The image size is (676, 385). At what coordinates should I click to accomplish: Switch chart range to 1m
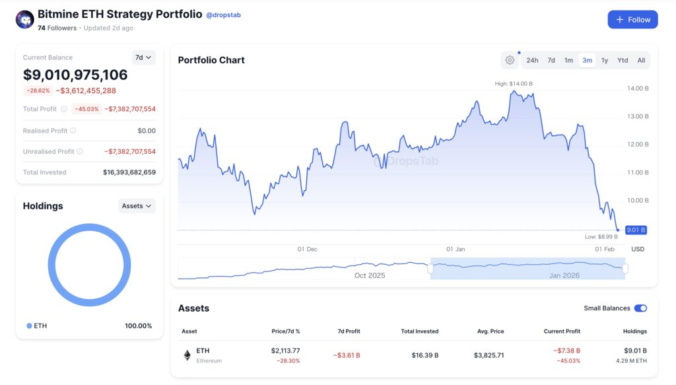click(x=568, y=60)
